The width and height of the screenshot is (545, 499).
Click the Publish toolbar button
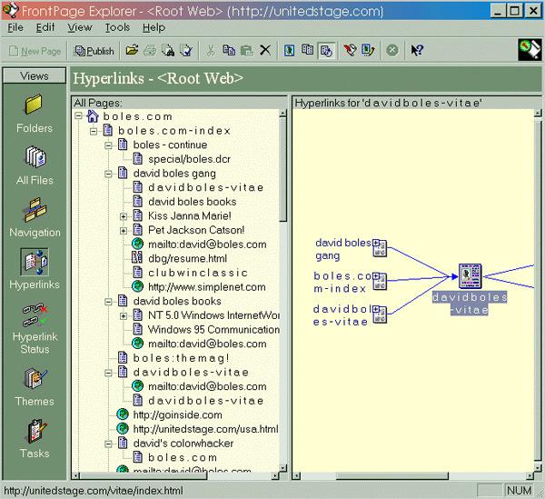(94, 51)
